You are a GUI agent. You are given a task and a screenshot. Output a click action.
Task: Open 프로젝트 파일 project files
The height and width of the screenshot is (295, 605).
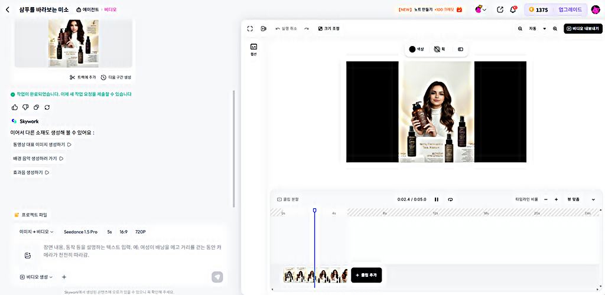[x=31, y=215]
